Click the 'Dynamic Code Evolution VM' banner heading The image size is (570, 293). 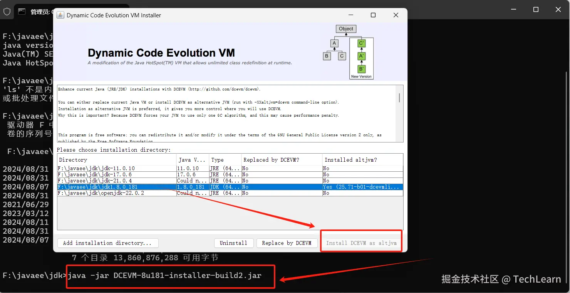point(161,53)
